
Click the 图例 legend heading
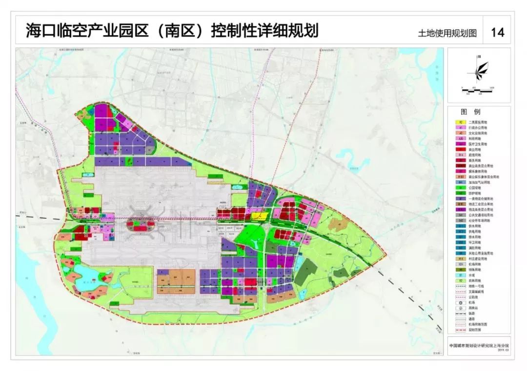(470, 111)
